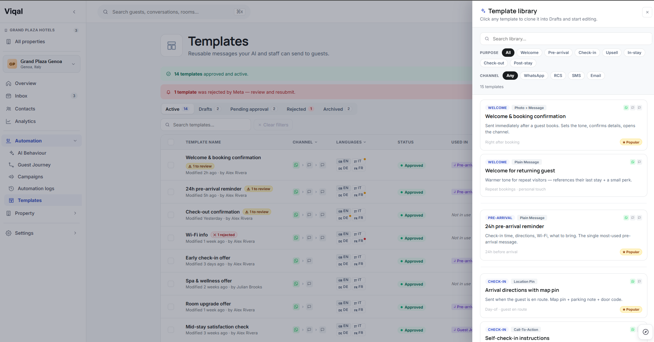Click the Campaigns megaphone icon

pos(11,177)
